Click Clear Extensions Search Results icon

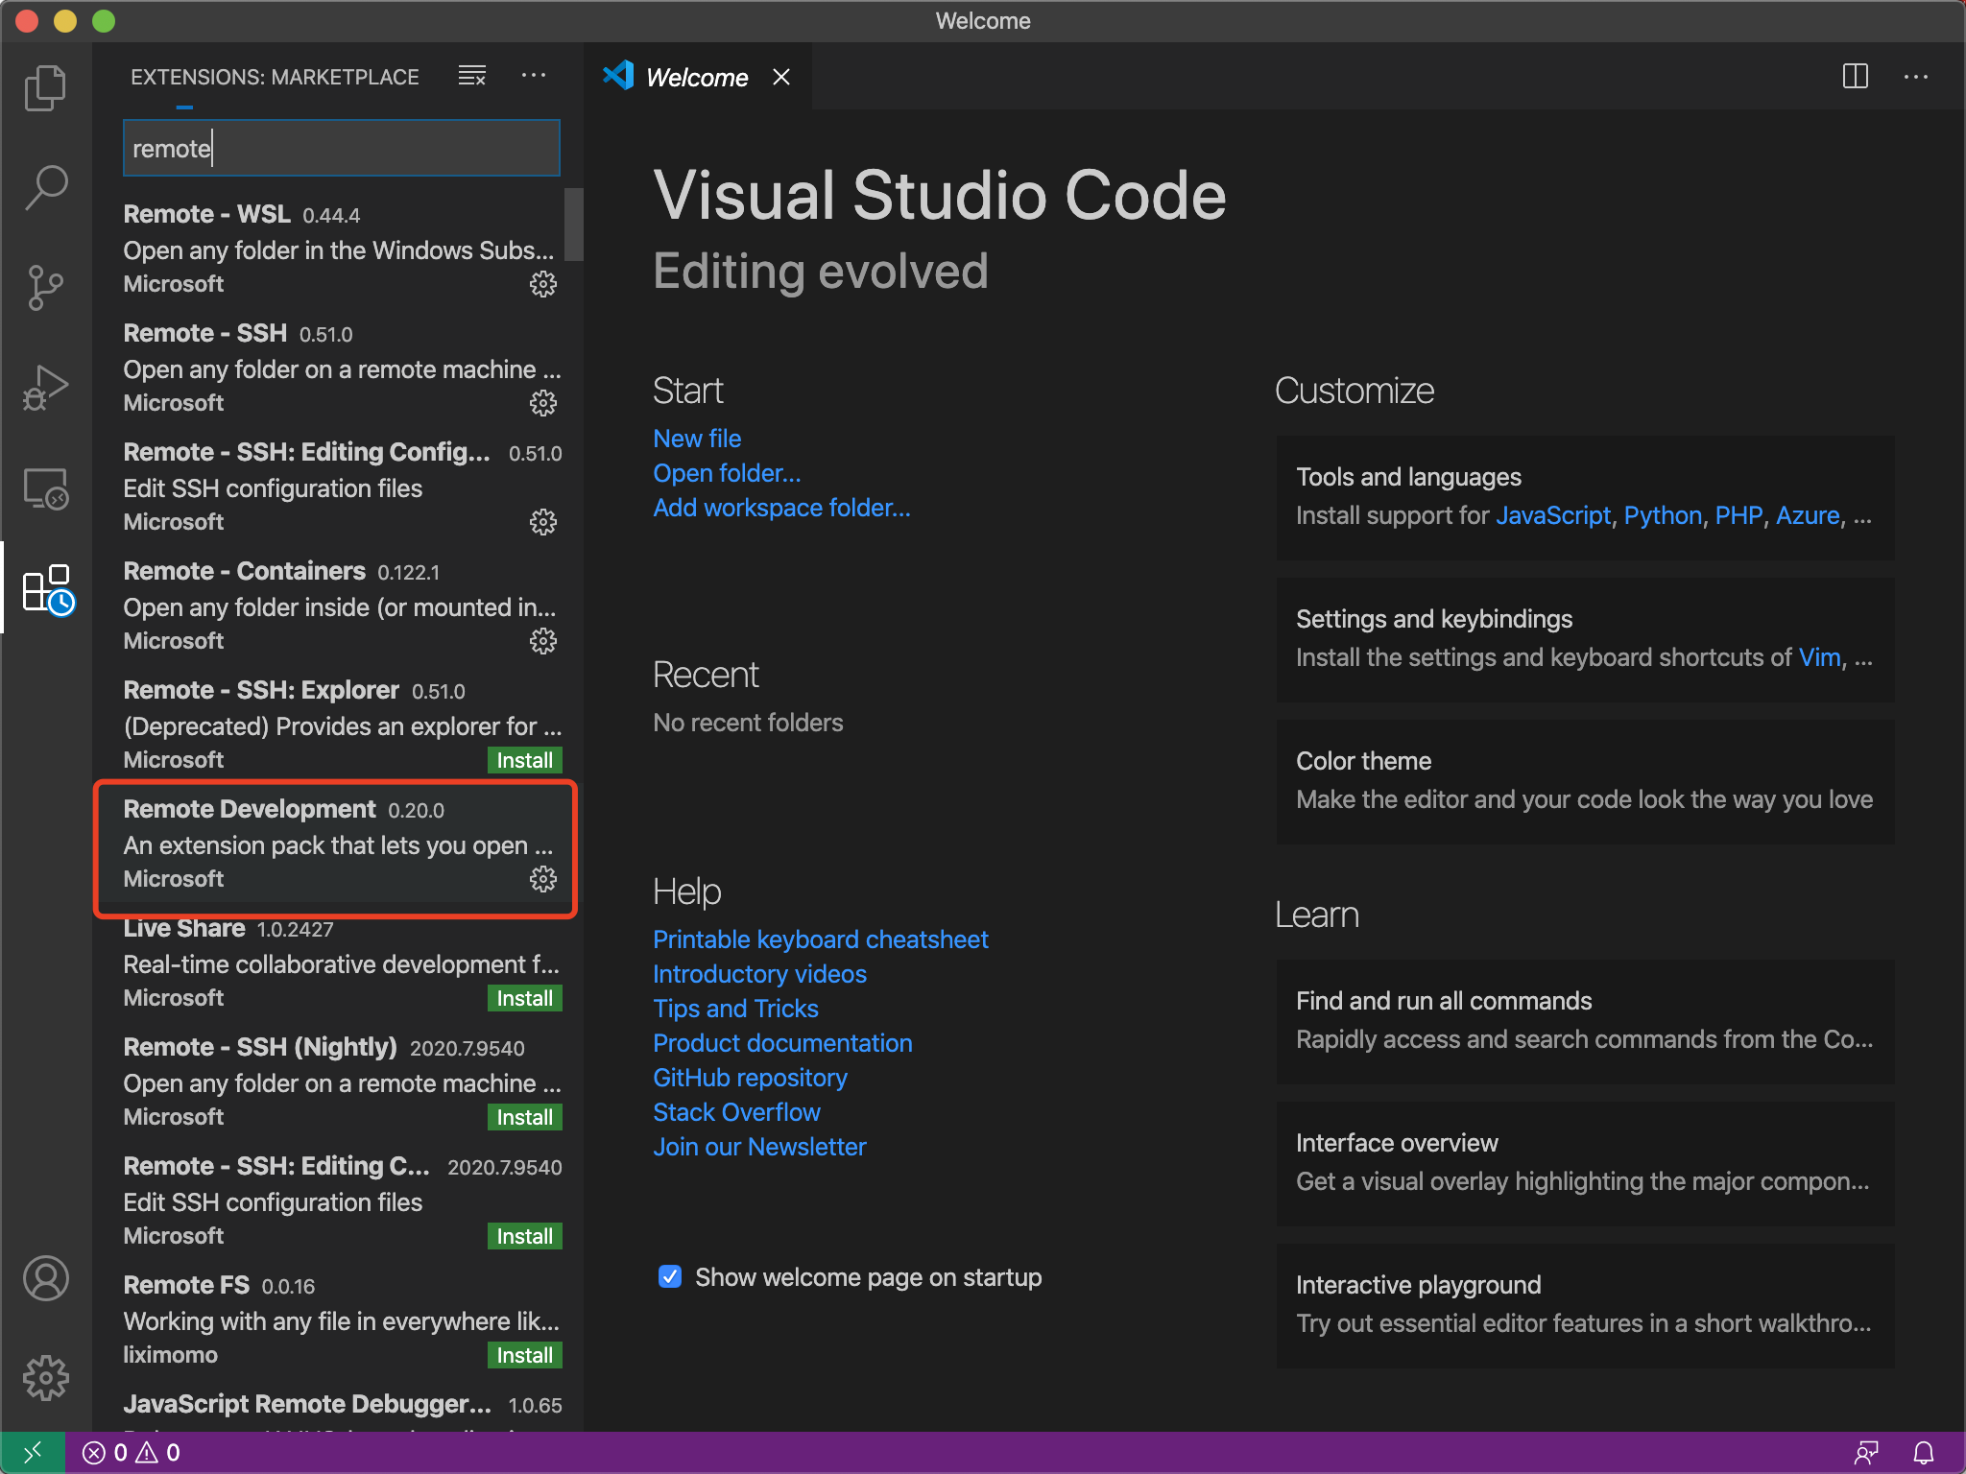tap(471, 76)
